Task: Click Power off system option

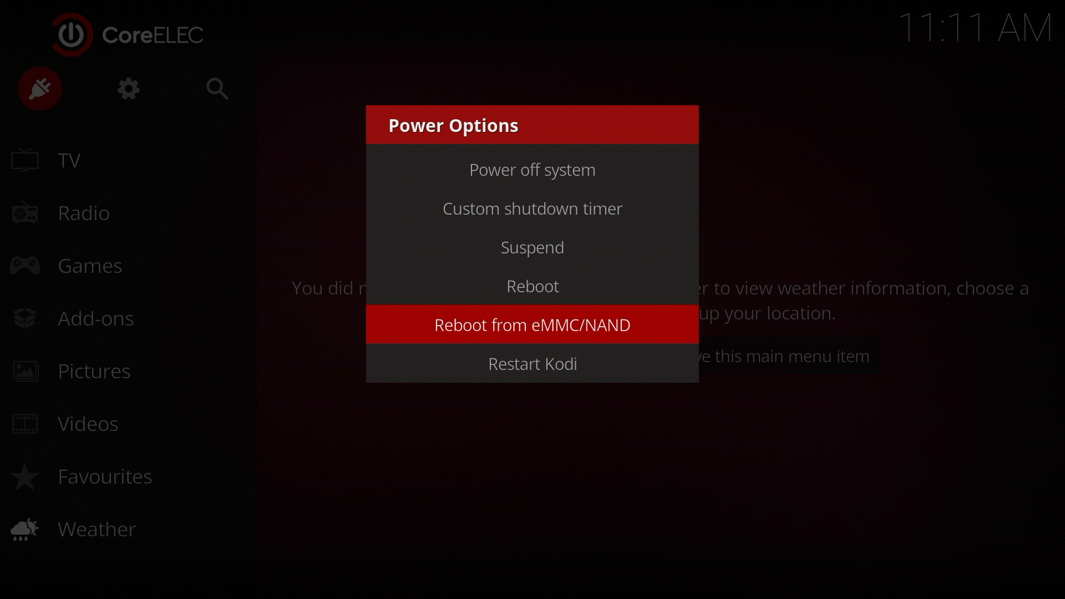Action: (532, 170)
